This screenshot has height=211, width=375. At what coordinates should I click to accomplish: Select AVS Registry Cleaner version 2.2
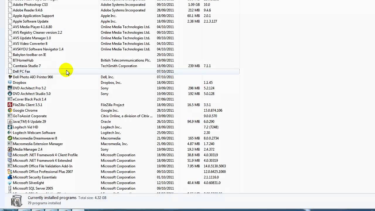pyautogui.click(x=37, y=33)
